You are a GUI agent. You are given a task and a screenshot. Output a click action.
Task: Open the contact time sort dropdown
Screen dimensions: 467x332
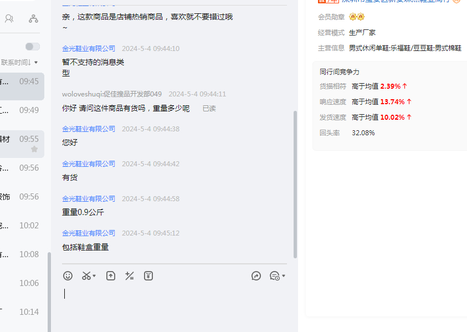click(19, 62)
